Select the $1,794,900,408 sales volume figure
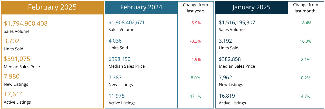This screenshot has width=325, height=109. (26, 24)
